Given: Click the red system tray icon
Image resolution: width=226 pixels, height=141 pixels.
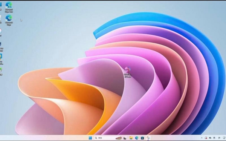Looking at the screenshot, I should point(206,138).
